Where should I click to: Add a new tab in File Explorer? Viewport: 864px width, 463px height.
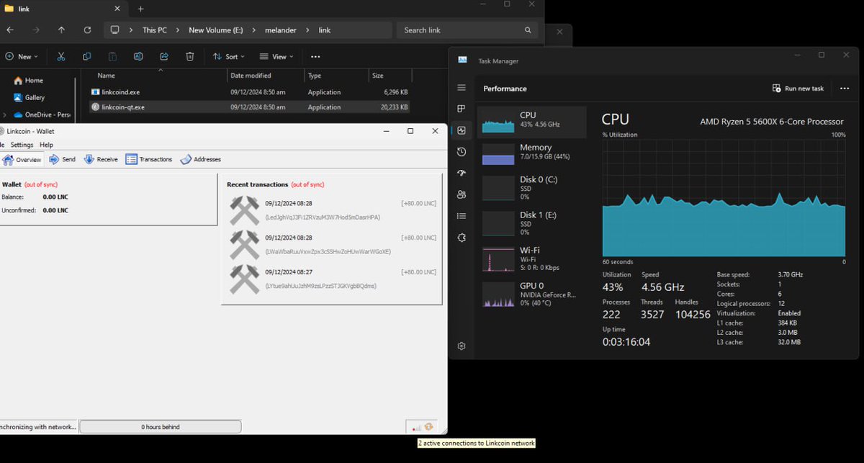tap(140, 9)
